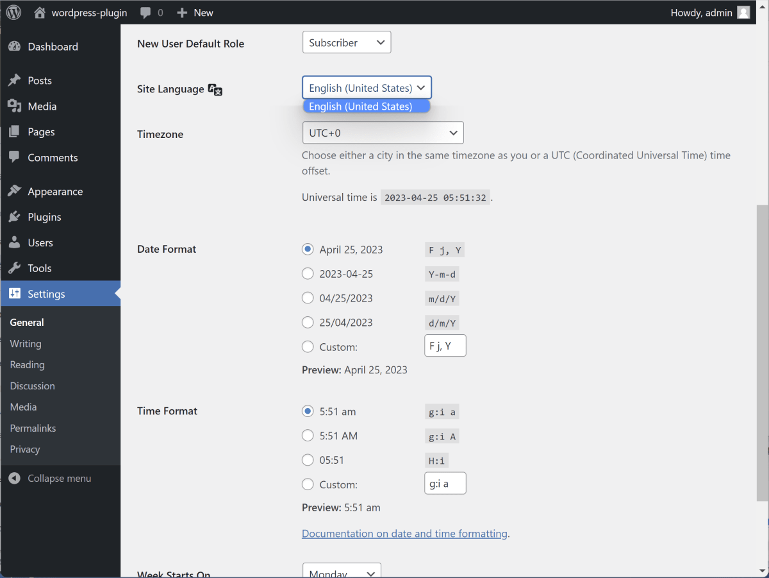This screenshot has width=769, height=578.
Task: Select the 5:51 AM uppercase time format
Action: (308, 436)
